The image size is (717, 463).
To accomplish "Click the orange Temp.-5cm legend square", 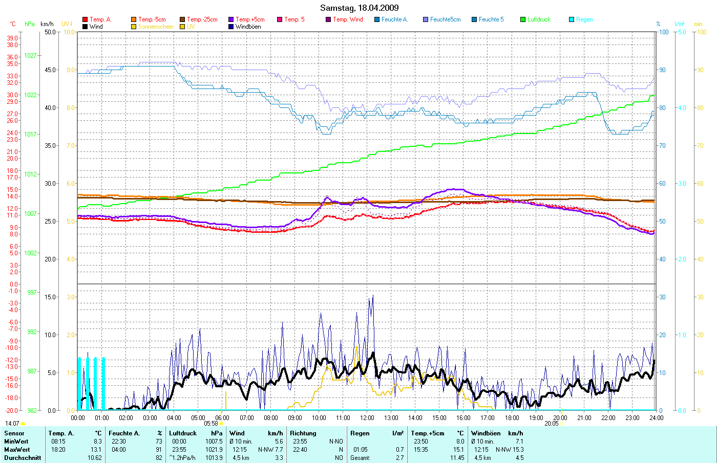I will [134, 19].
